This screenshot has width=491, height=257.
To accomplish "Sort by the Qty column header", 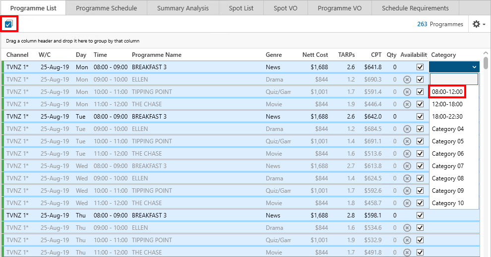I will pos(391,54).
